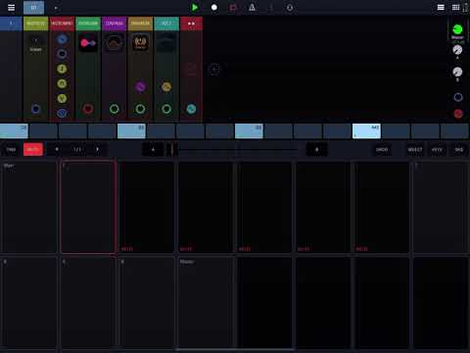Image resolution: width=470 pixels, height=353 pixels.
Task: Click the red port in the green module
Action: (88, 109)
